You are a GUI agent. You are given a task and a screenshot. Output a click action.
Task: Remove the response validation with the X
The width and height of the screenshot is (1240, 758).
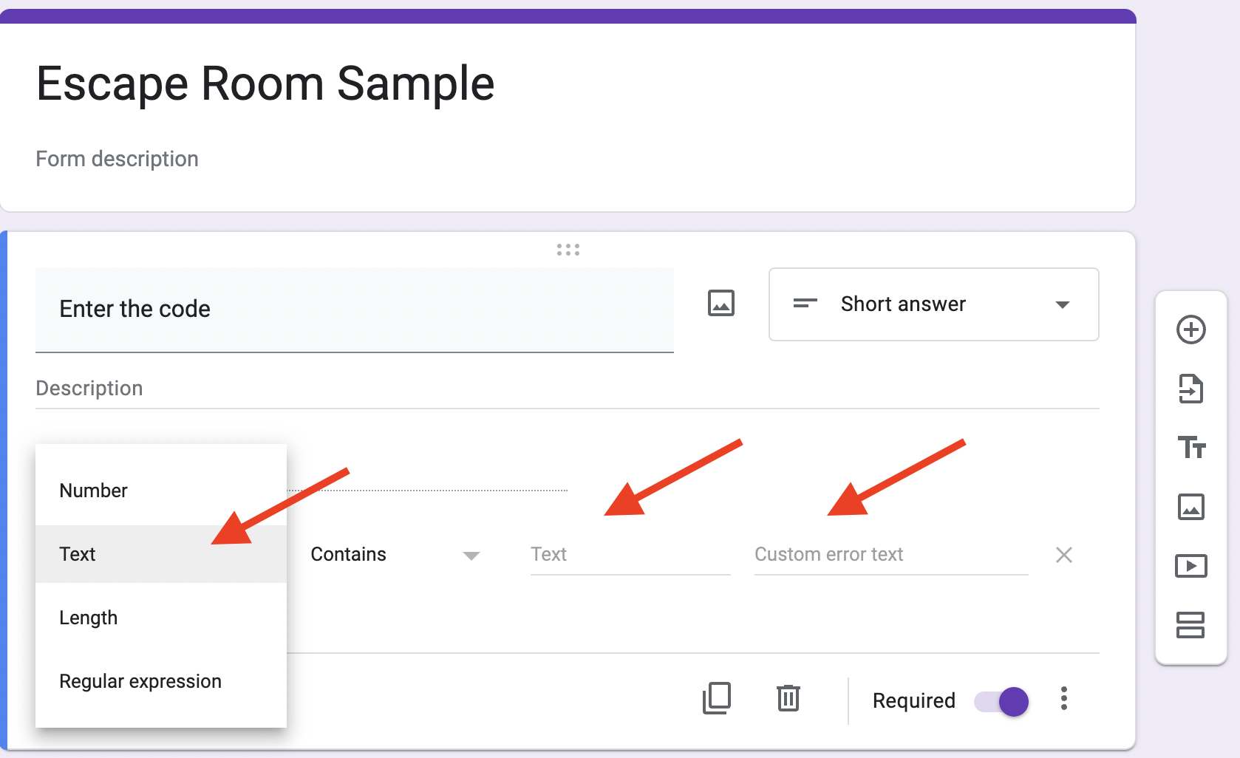click(1063, 555)
